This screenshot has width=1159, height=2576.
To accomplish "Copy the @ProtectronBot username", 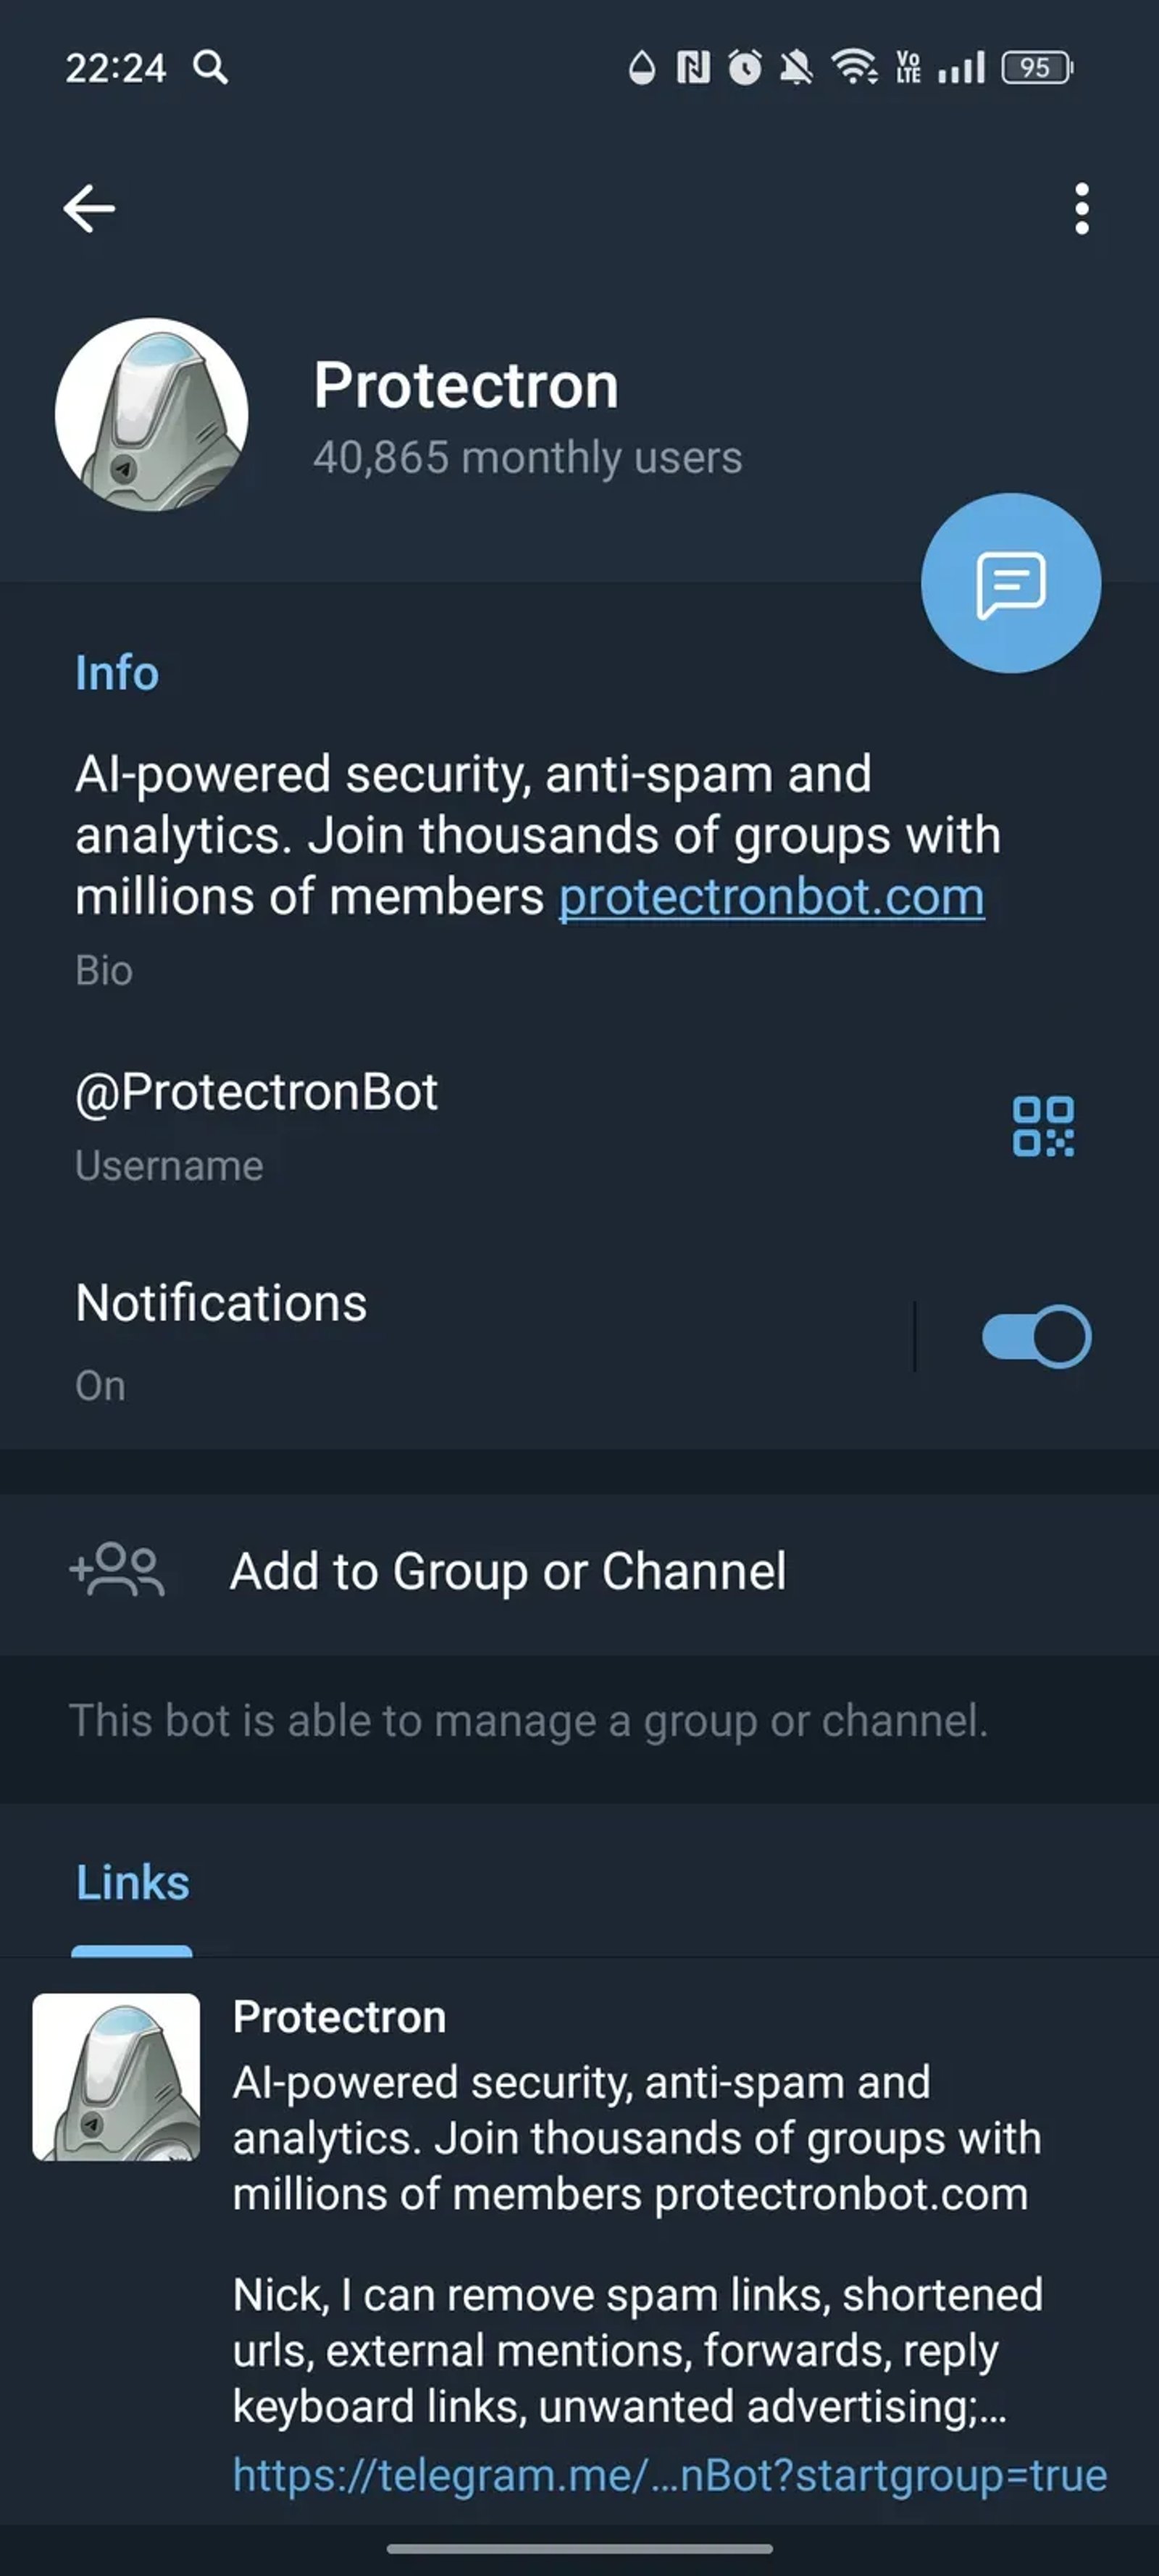I will tap(256, 1090).
